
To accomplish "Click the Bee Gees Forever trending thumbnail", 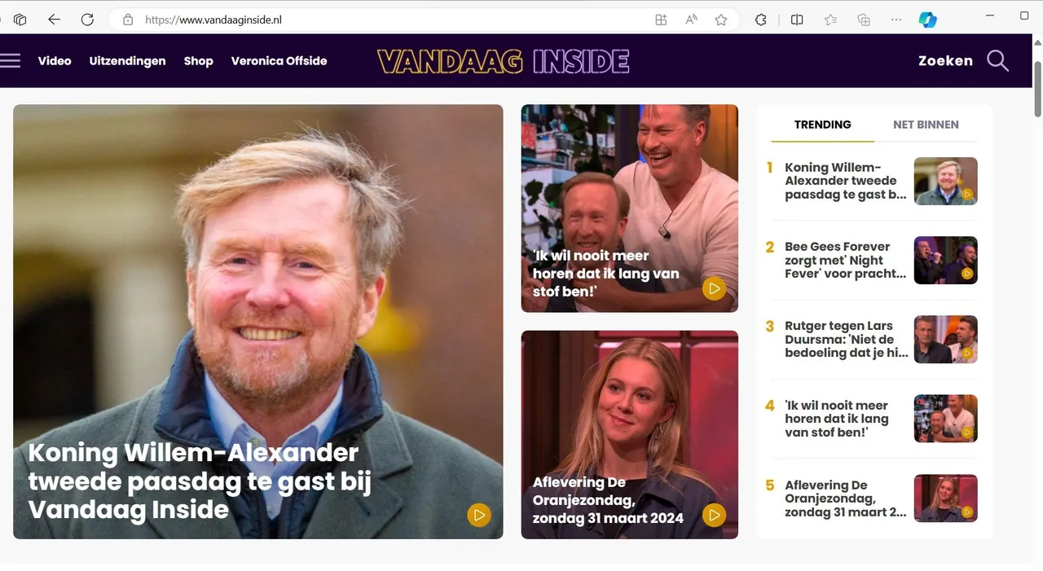I will 945,260.
